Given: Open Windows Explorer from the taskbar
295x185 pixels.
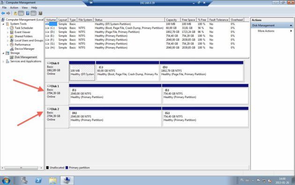Looking at the screenshot, I should [x=53, y=180].
